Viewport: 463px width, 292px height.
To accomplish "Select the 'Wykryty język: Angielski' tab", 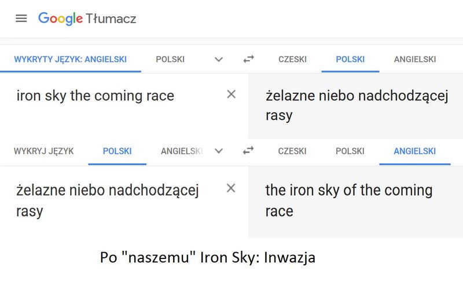I will click(70, 60).
